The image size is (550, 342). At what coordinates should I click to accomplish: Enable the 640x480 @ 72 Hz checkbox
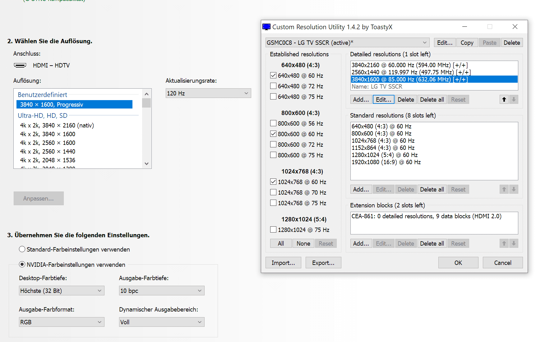pos(273,86)
